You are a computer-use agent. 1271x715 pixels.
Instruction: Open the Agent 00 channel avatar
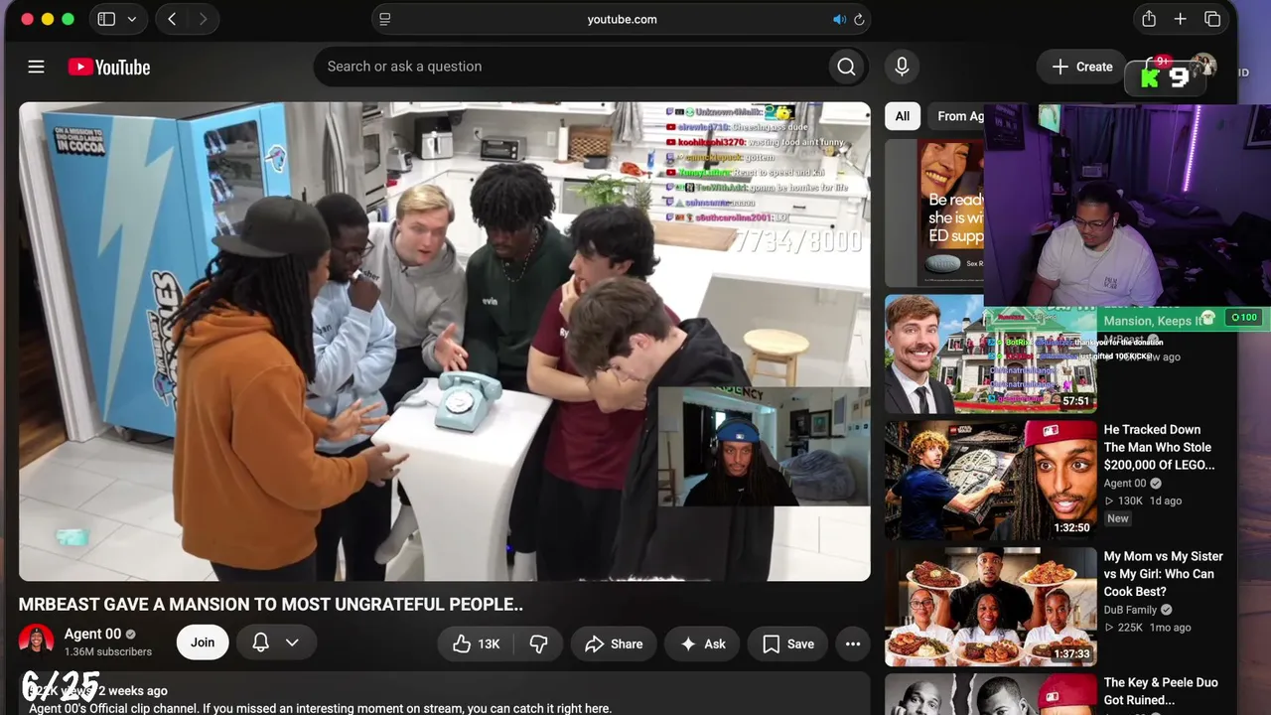37,642
